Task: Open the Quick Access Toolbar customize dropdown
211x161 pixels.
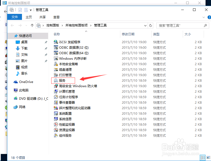Action: 31,10
